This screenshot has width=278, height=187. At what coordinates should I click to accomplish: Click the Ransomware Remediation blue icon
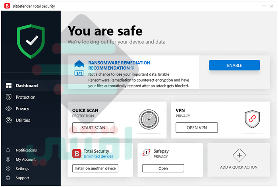click(79, 64)
